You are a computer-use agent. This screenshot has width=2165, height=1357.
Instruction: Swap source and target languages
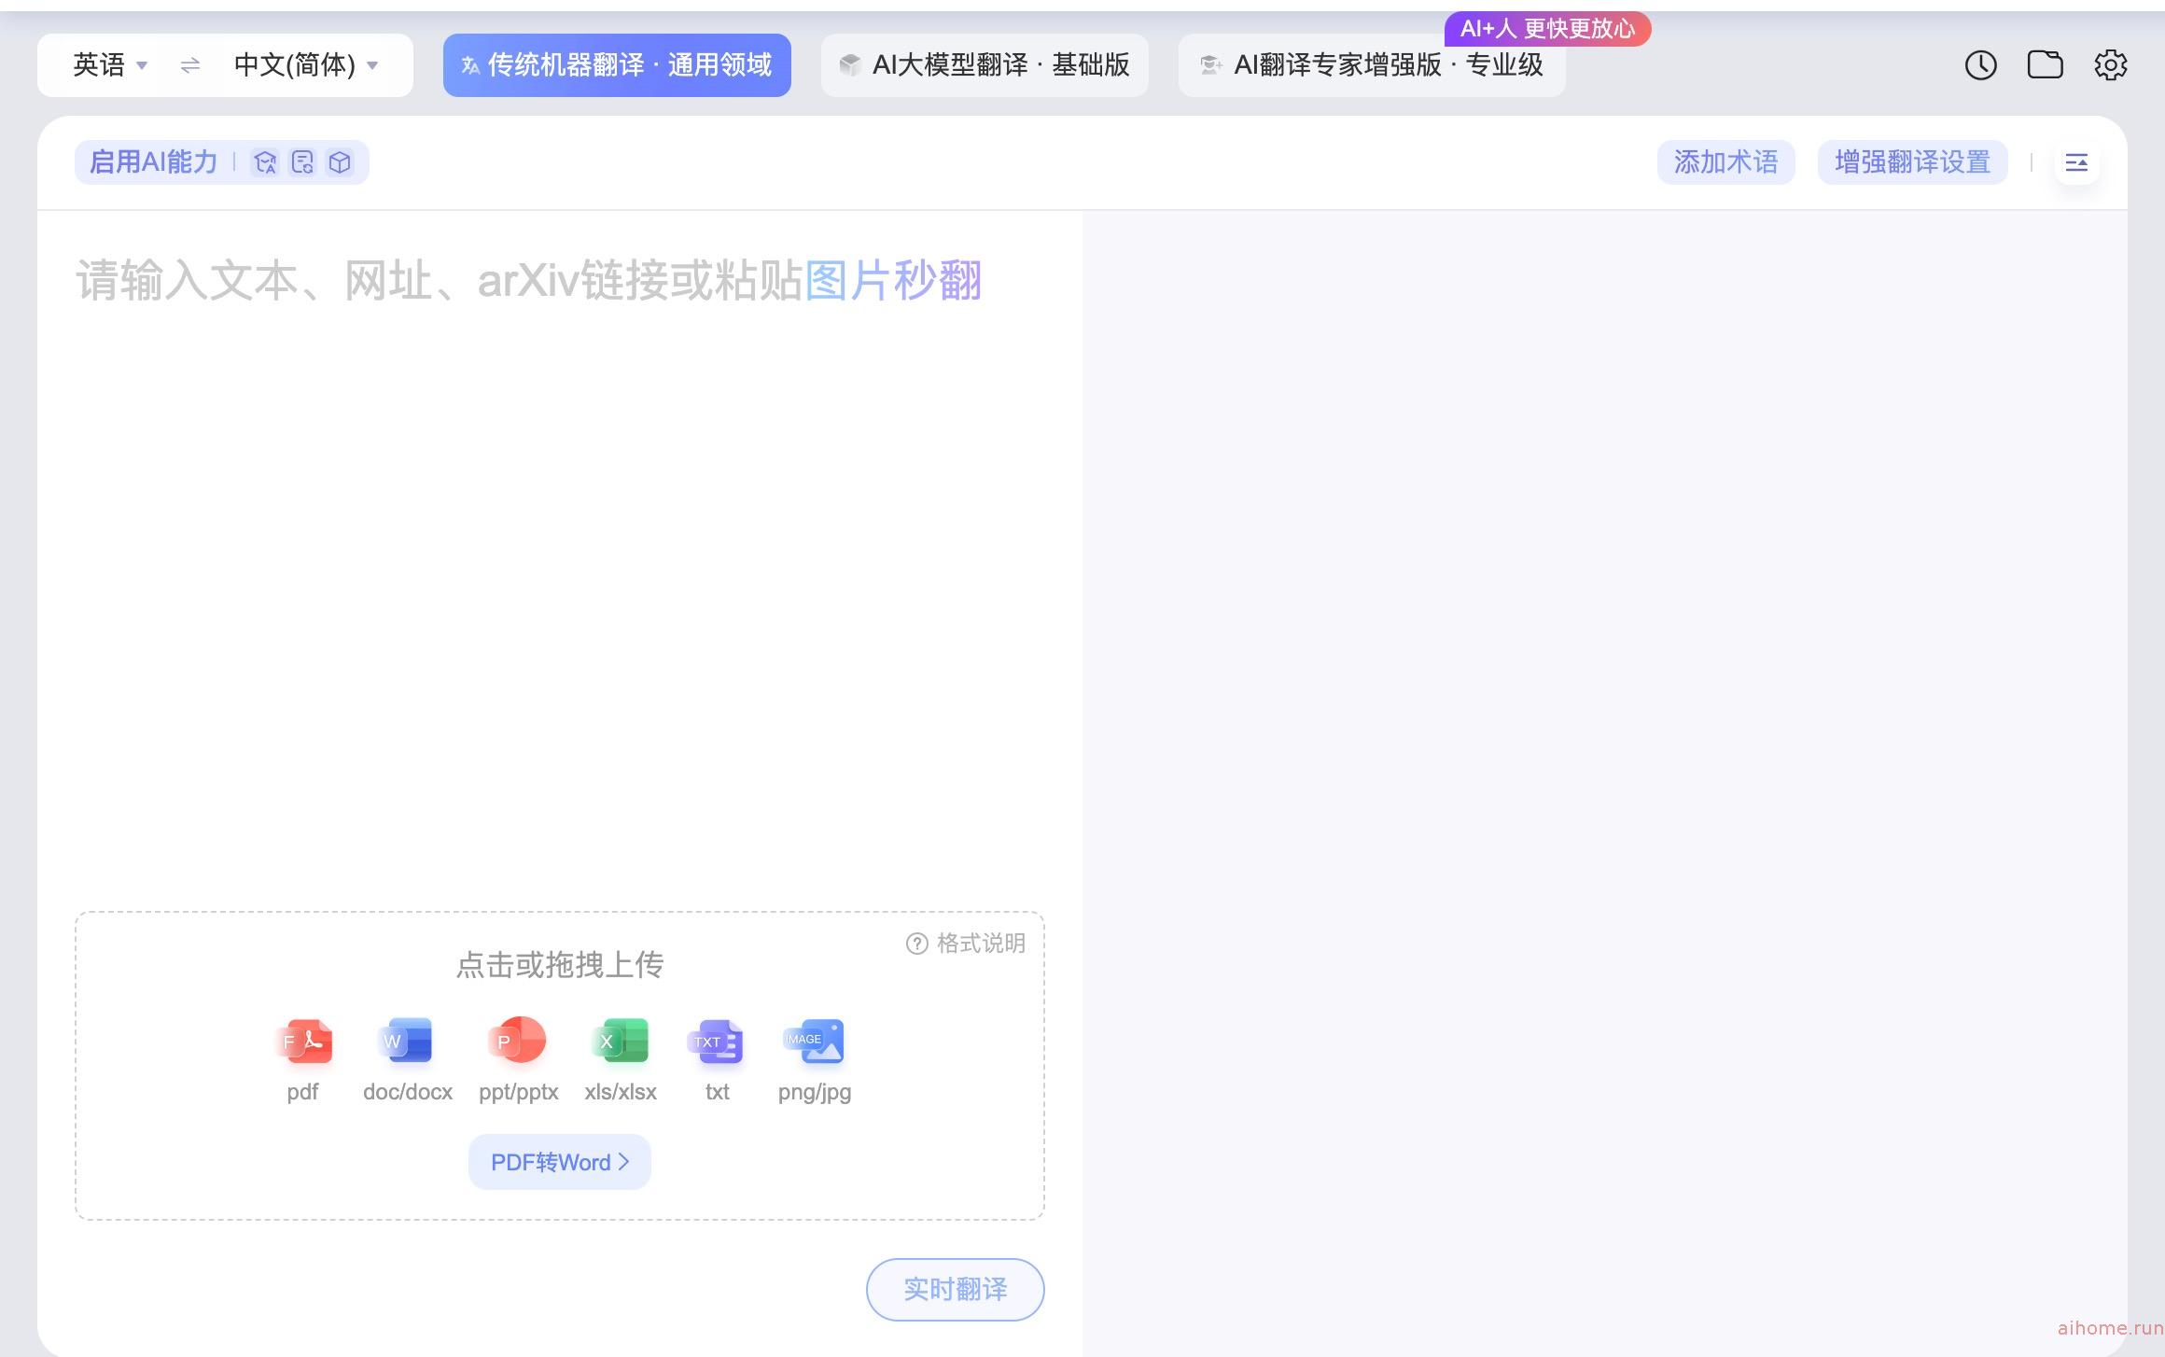pyautogui.click(x=190, y=65)
